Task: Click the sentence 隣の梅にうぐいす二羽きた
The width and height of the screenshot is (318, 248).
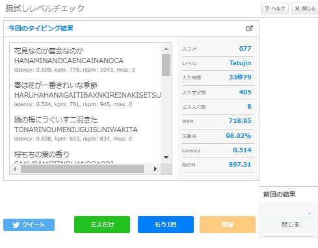Action: click(x=56, y=120)
